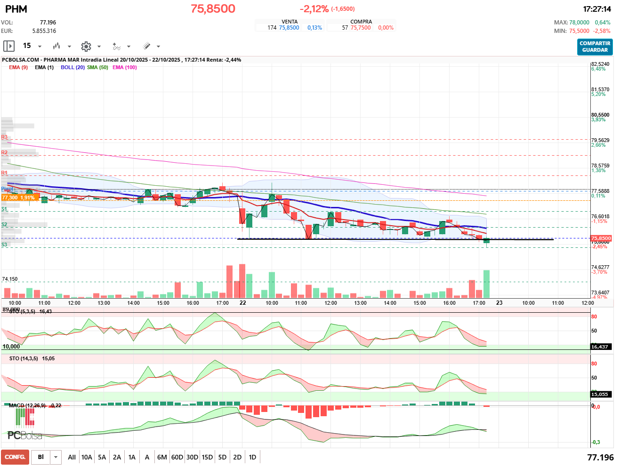Select the pencil drawing tool icon
The height and width of the screenshot is (467, 620).
146,46
